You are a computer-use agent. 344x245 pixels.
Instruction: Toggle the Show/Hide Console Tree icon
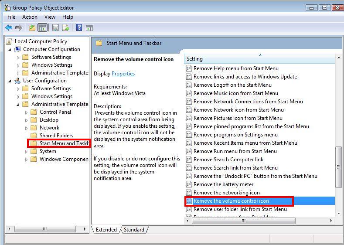43,27
